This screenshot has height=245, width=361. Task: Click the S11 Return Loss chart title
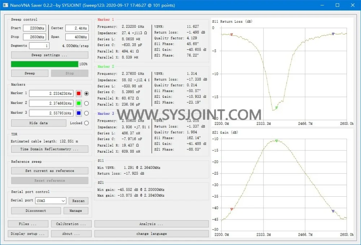click(x=232, y=21)
